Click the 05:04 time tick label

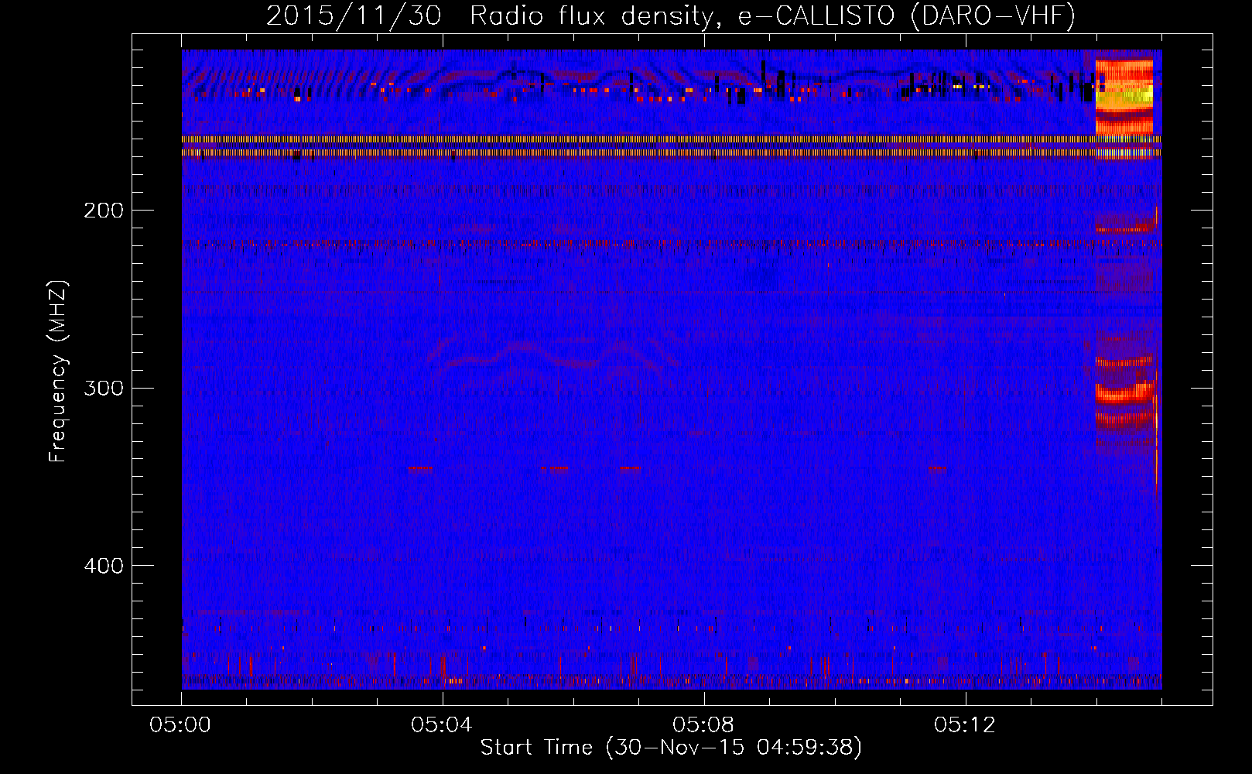[x=442, y=724]
